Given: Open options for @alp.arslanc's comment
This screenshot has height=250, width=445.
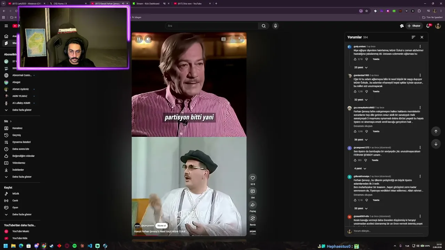Looking at the screenshot, I should (x=420, y=47).
